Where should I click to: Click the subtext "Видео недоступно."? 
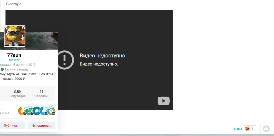point(99,64)
